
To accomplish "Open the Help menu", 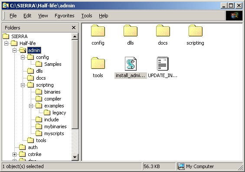I will pos(104,16).
